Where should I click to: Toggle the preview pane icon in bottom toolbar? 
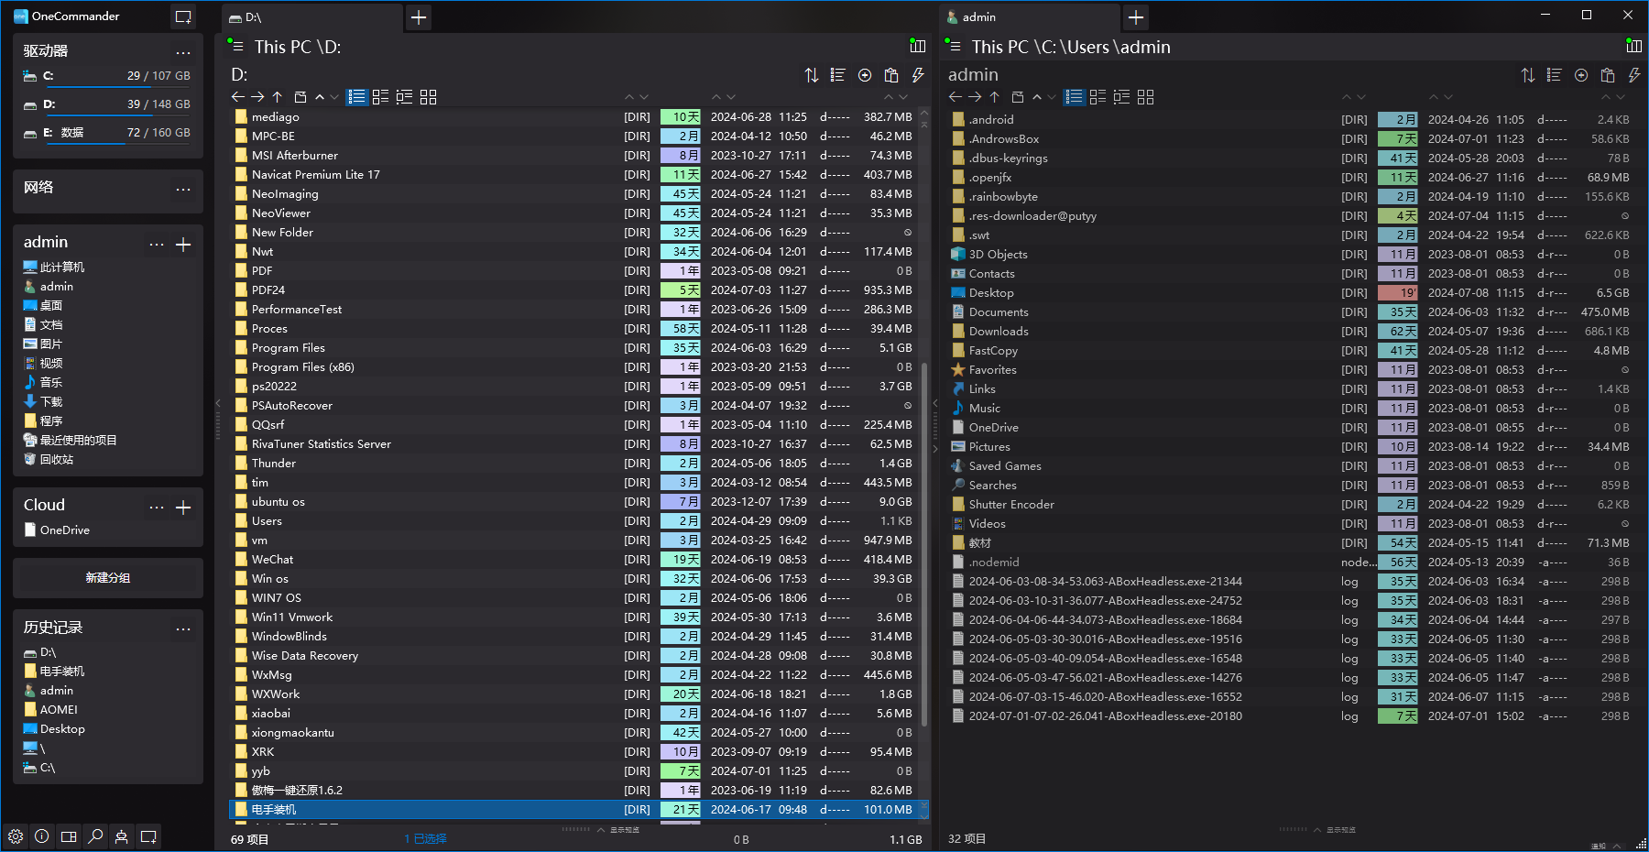pos(69,836)
